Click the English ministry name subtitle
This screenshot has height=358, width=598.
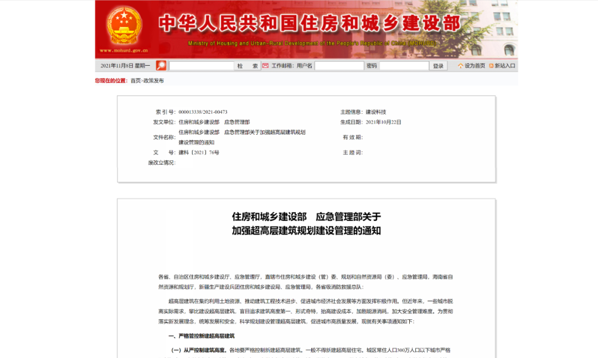click(312, 44)
